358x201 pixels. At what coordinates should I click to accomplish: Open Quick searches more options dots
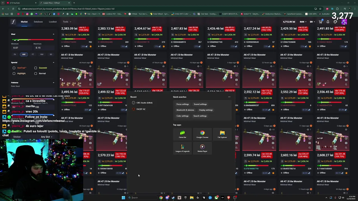pyautogui.click(x=229, y=97)
